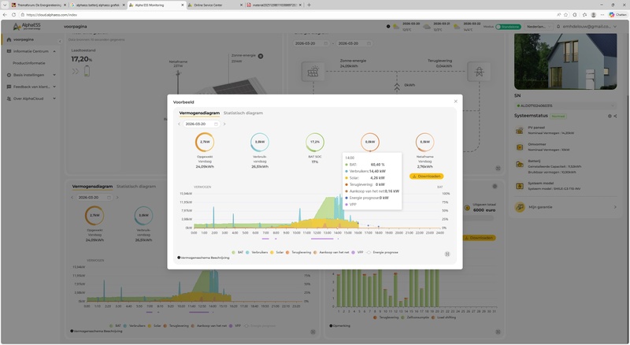Open a new browser tab with the plus button
Screen dimensions: 630x345
[x=309, y=5]
